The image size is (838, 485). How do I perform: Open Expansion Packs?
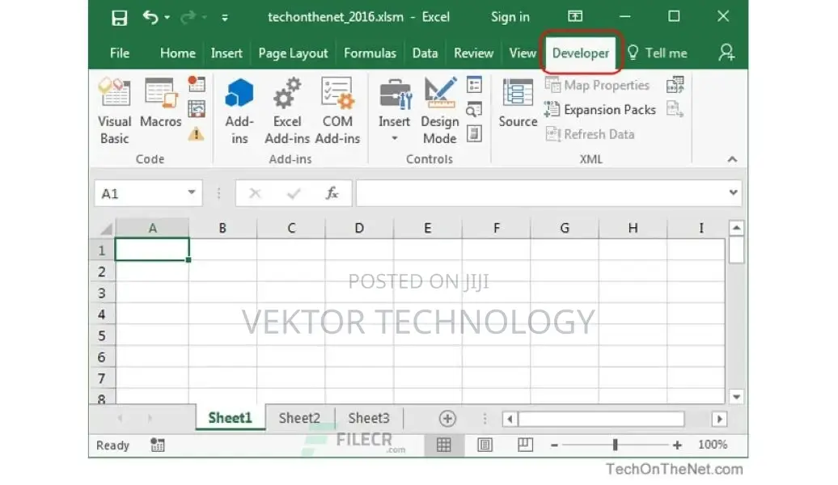(600, 109)
